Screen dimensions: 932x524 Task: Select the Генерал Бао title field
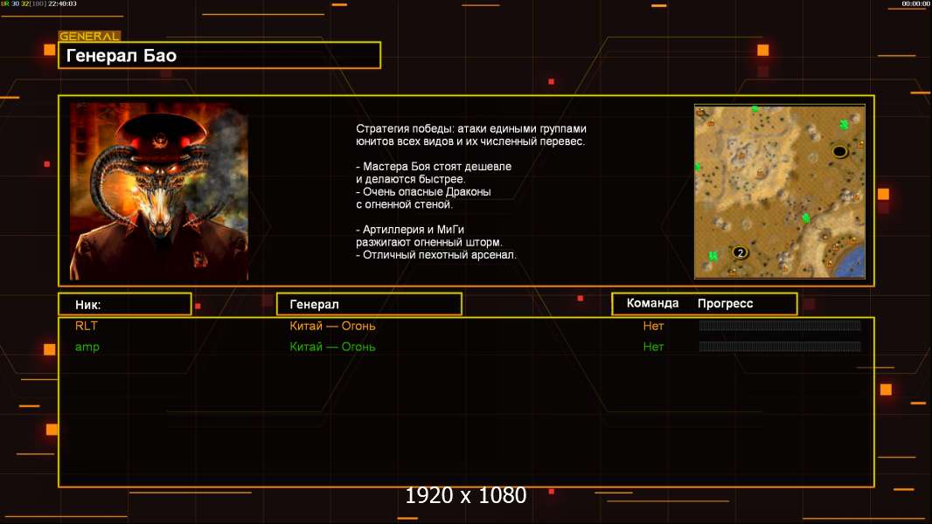click(x=219, y=55)
